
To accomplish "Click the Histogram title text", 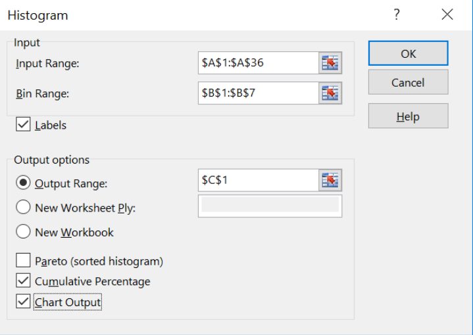I will click(37, 15).
